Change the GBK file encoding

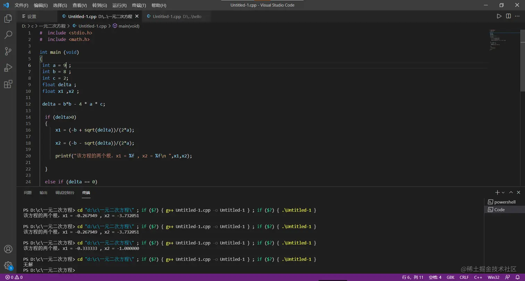coord(450,277)
